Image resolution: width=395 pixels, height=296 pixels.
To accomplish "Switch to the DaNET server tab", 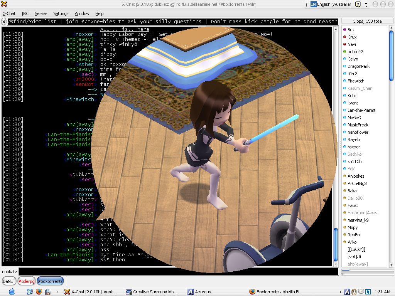I will click(9, 281).
